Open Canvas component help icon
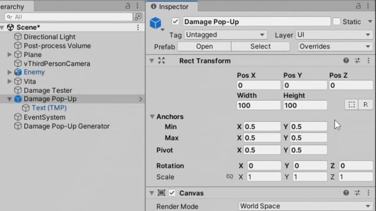 [346, 193]
